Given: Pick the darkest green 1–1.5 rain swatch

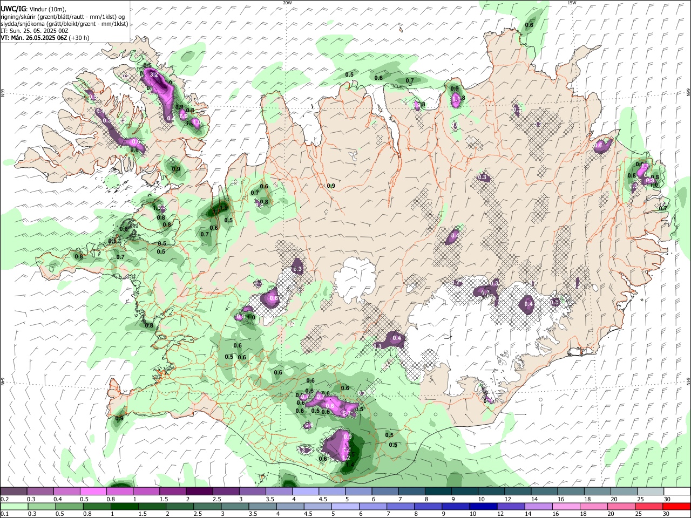Looking at the screenshot, I should click(x=125, y=507).
